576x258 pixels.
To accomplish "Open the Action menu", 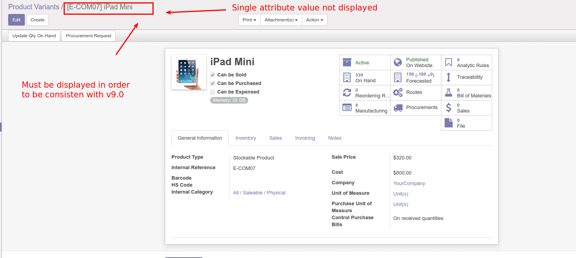I will (314, 19).
